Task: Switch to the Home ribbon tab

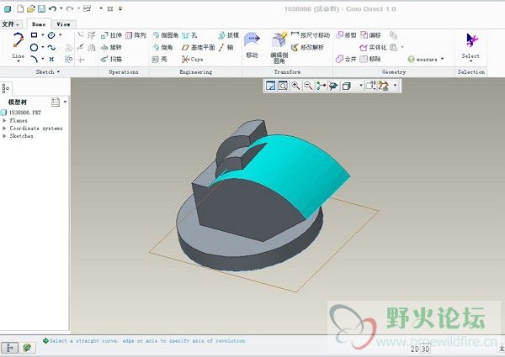Action: tap(39, 24)
